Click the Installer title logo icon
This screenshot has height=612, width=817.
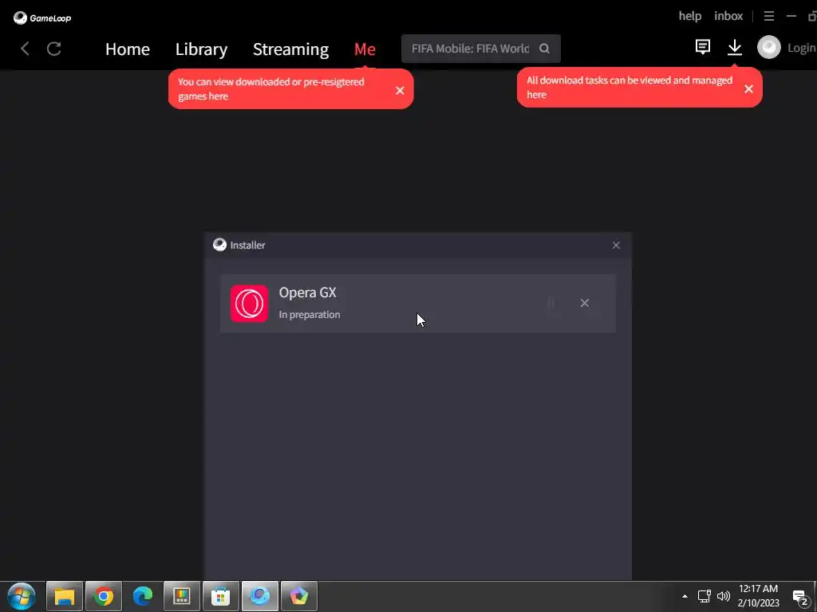[x=220, y=245]
